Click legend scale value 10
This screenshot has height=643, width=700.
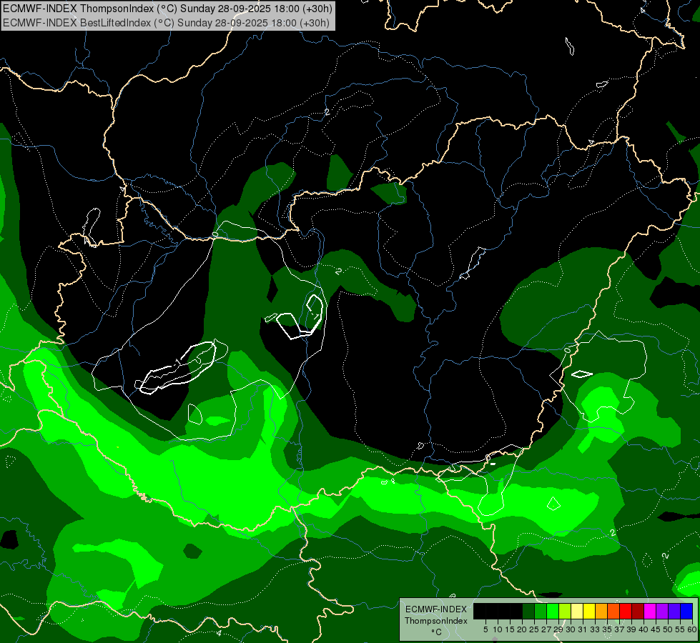tap(498, 629)
